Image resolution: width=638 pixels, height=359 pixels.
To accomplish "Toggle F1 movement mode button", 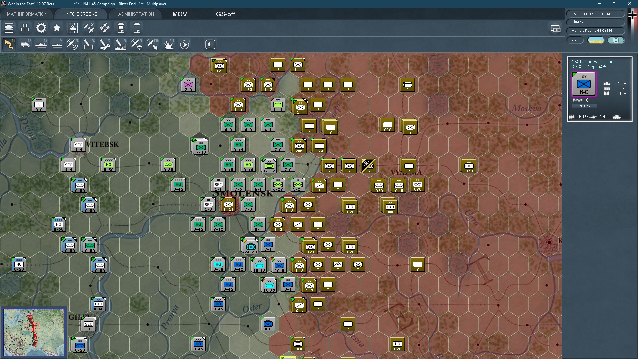I will [9, 44].
